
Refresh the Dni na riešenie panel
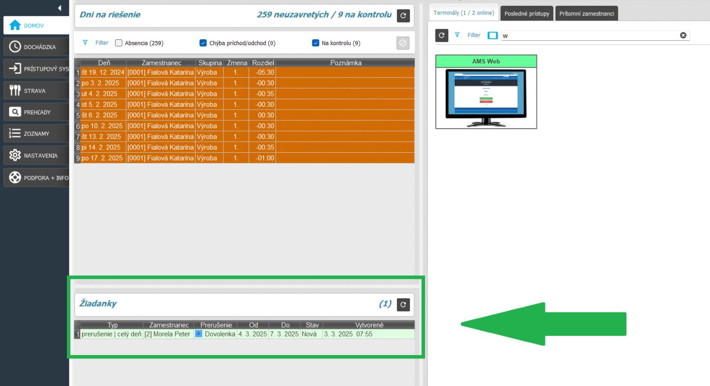[403, 16]
